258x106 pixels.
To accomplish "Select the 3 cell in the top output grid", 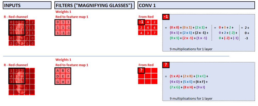I will 148,33.
